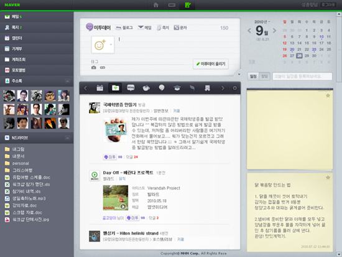Viewport: 342px width, 257px height.
Task: Open the mail item in left sidebar
Action: 37,17
